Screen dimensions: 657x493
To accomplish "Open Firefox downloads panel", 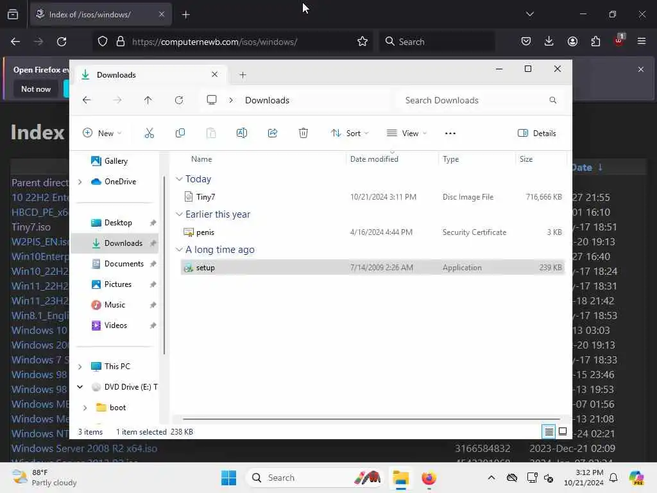I will coord(549,41).
